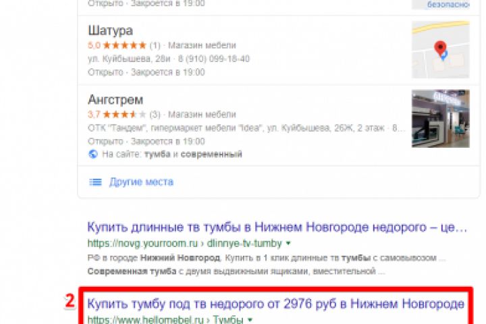486x324 pixels.
Task: Click the list icon beside Другие места
Action: pos(95,182)
